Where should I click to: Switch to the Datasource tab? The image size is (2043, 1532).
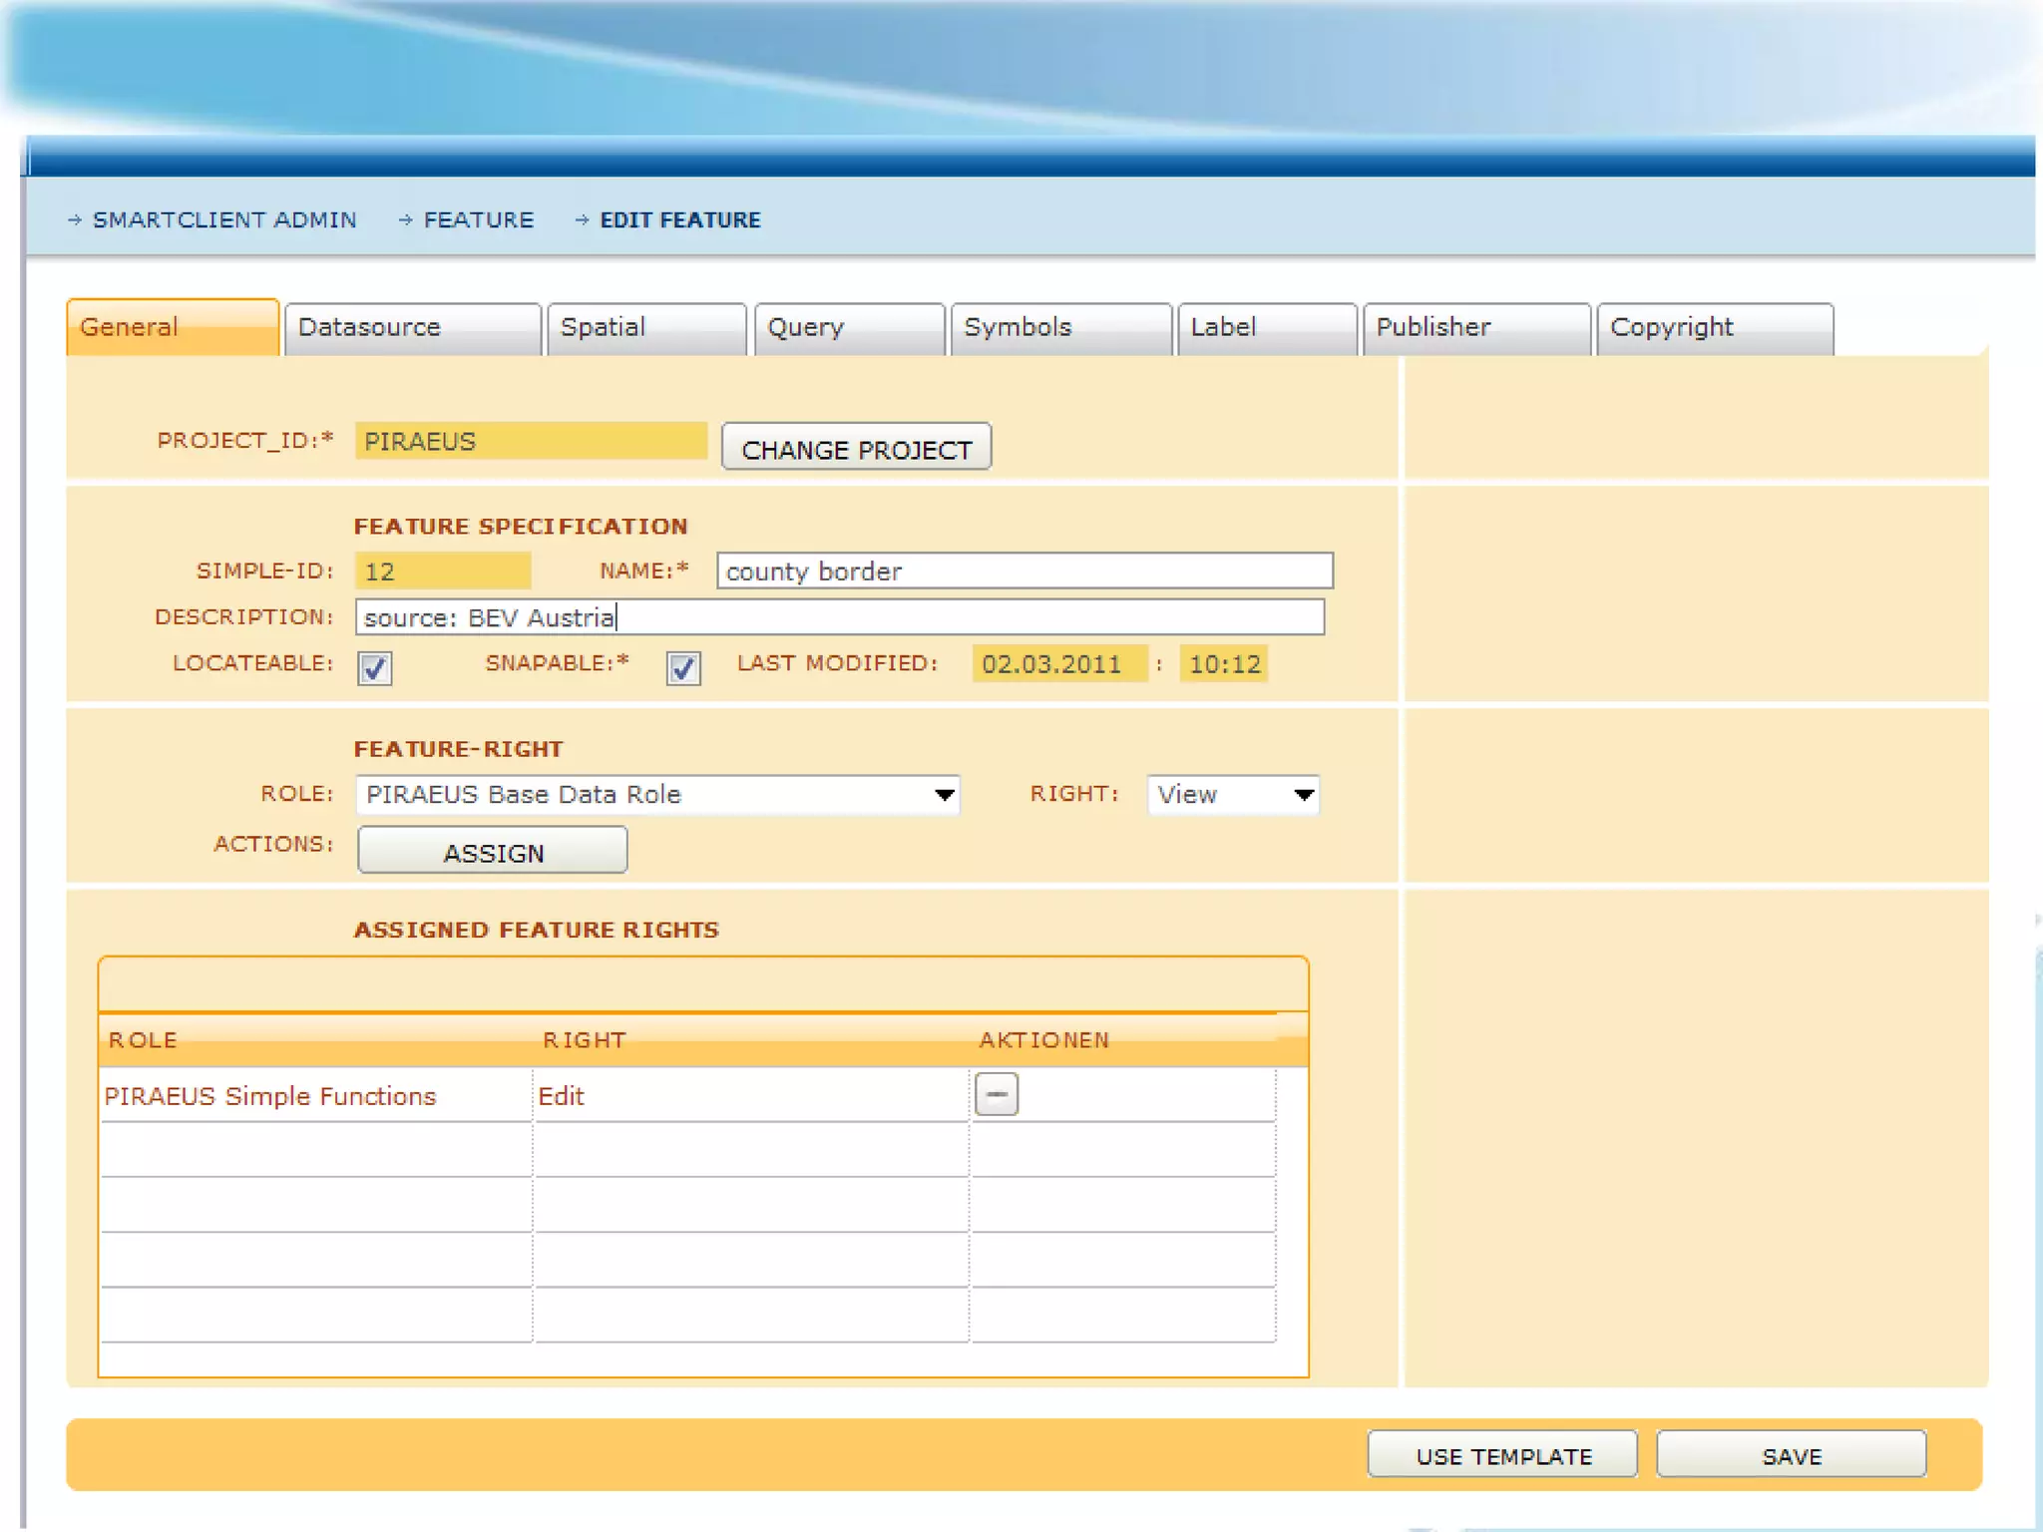pos(412,328)
